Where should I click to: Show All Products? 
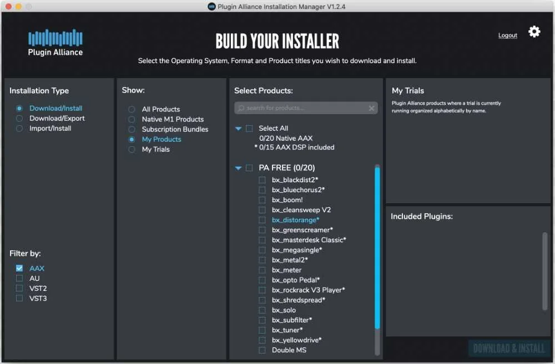132,109
